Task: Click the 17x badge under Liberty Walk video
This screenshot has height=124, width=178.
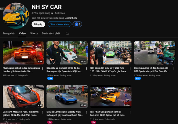Action: (x=50, y=122)
